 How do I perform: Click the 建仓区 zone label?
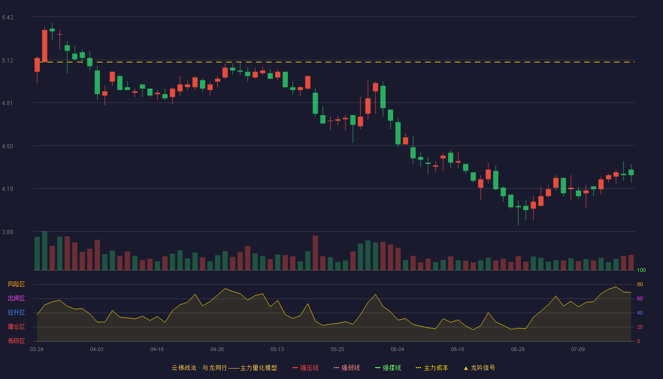pos(16,327)
